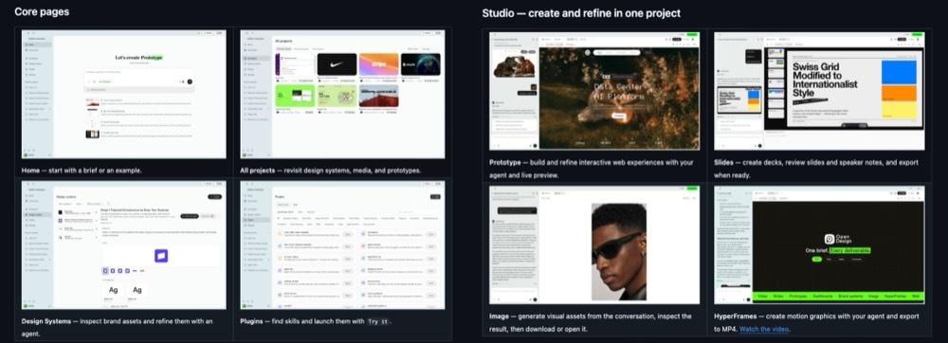Select the purple brand icon in Design Systems preview
Viewport: 948px width, 343px height.
(x=161, y=256)
